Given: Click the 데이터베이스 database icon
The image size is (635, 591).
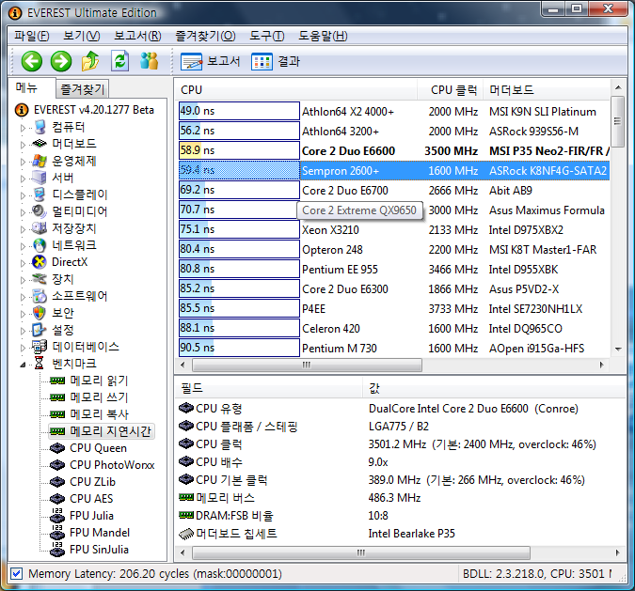Looking at the screenshot, I should [40, 347].
